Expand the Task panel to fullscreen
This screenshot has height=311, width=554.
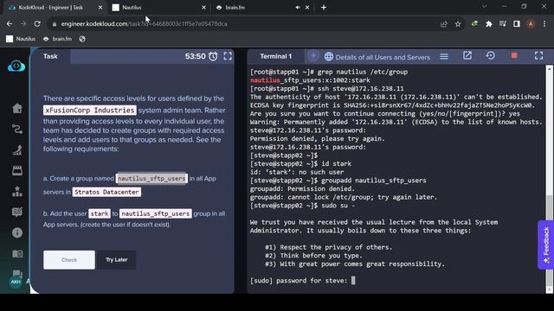228,56
